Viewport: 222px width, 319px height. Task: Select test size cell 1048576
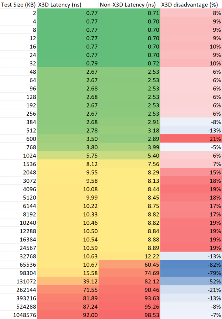pyautogui.click(x=18, y=315)
